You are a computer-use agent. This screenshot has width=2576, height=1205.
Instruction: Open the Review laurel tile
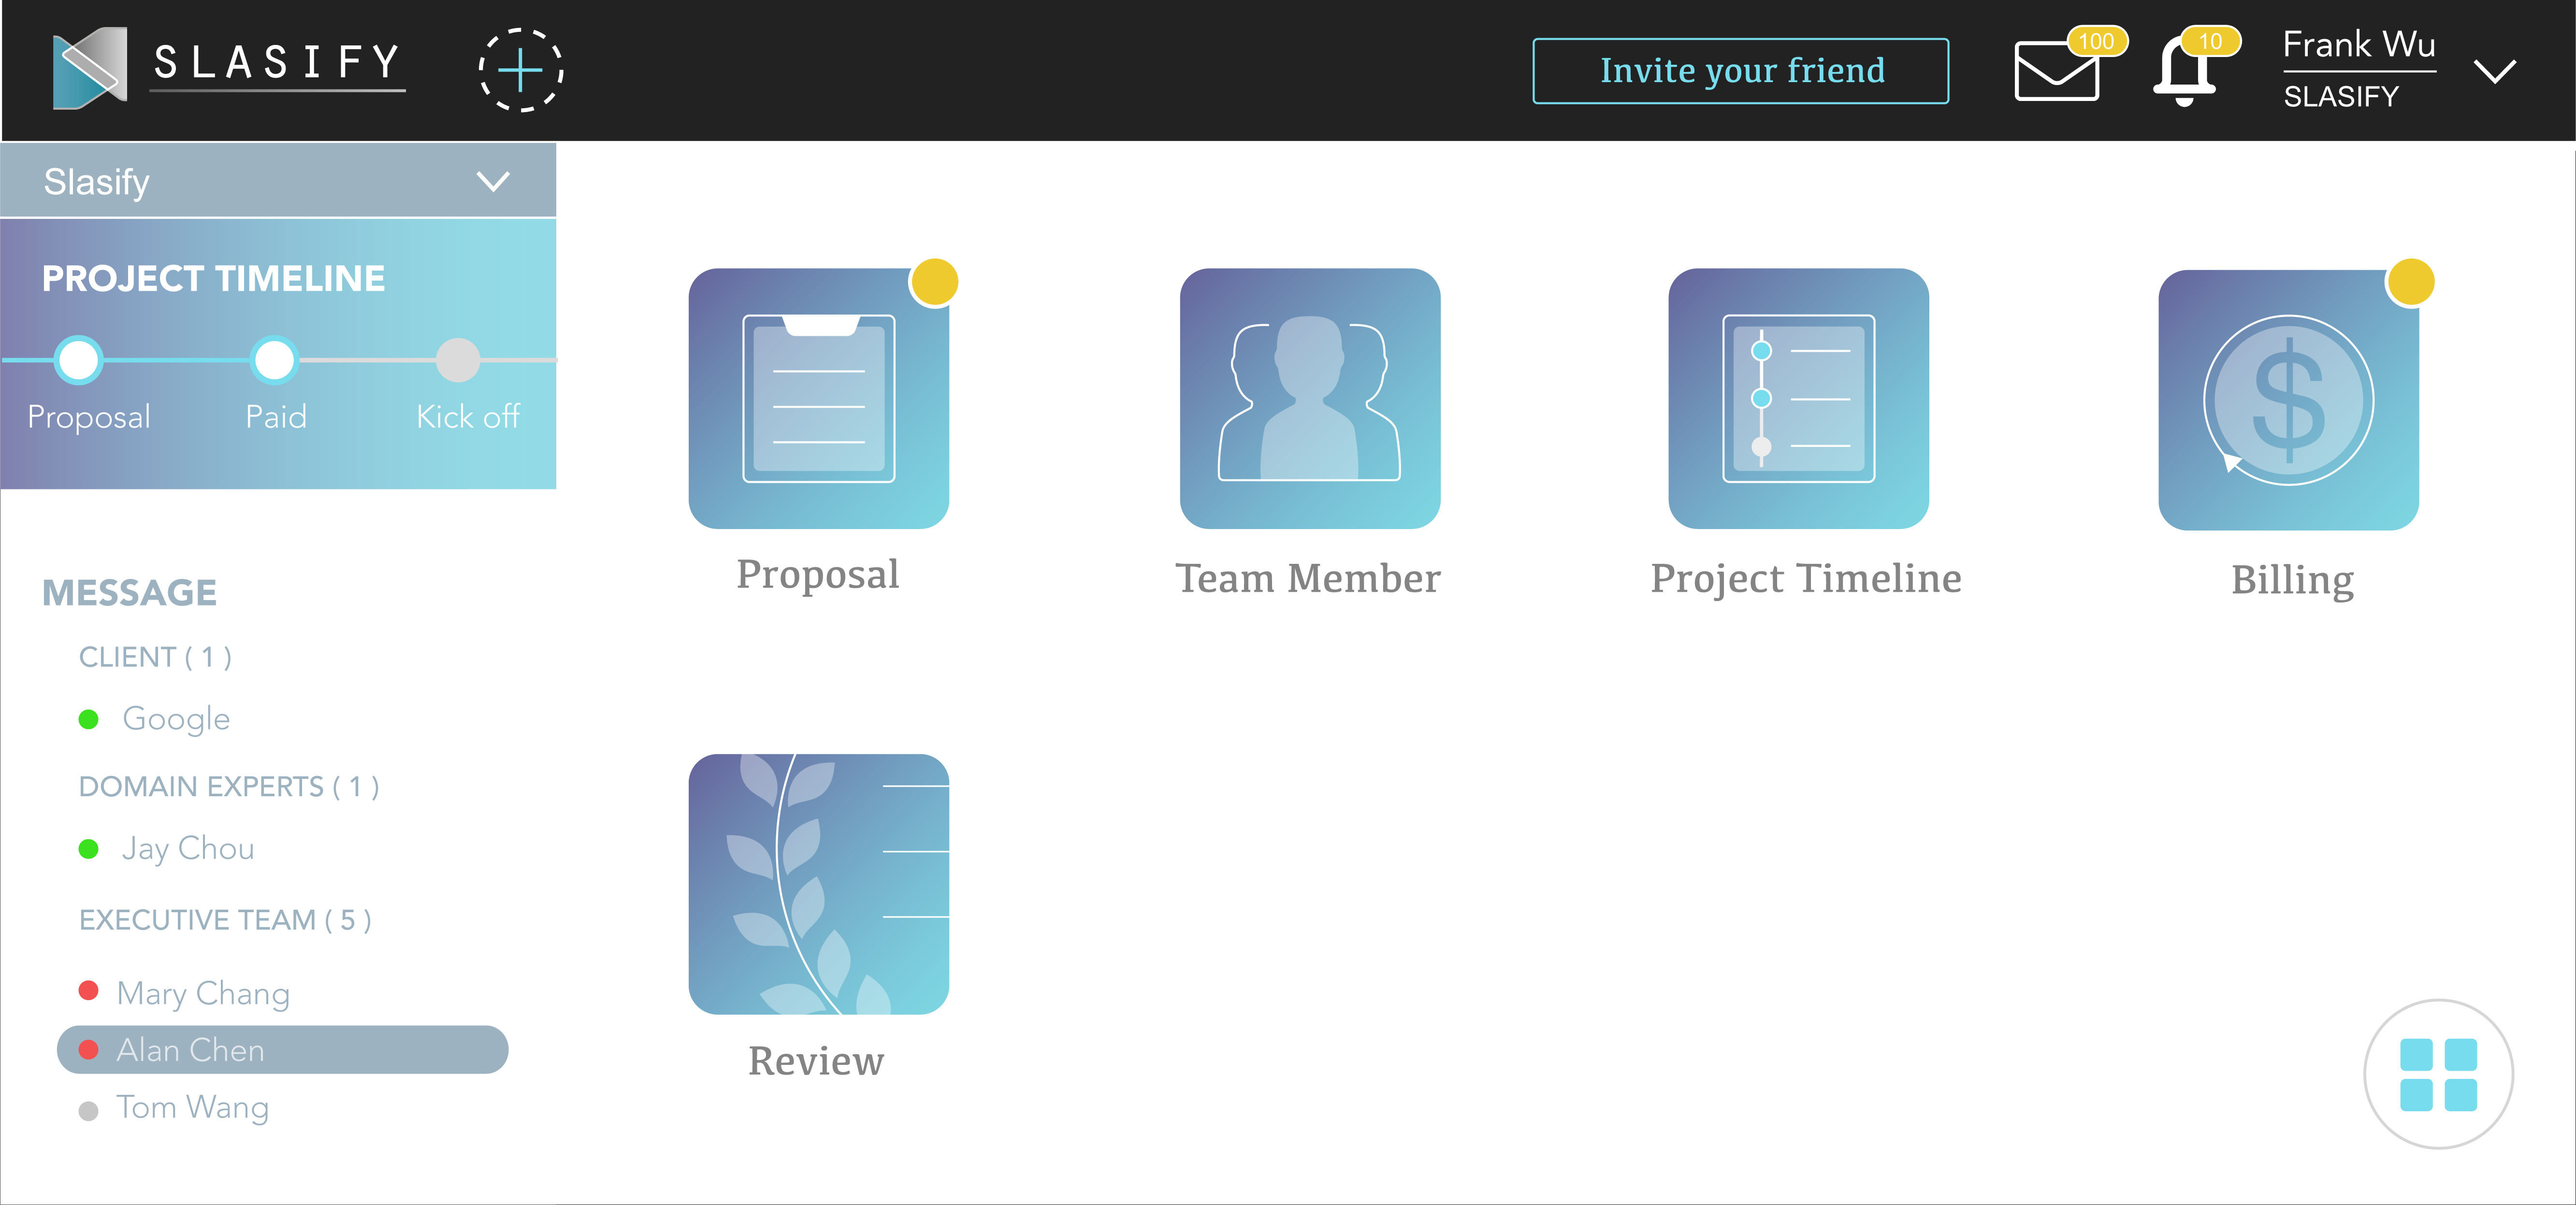818,884
